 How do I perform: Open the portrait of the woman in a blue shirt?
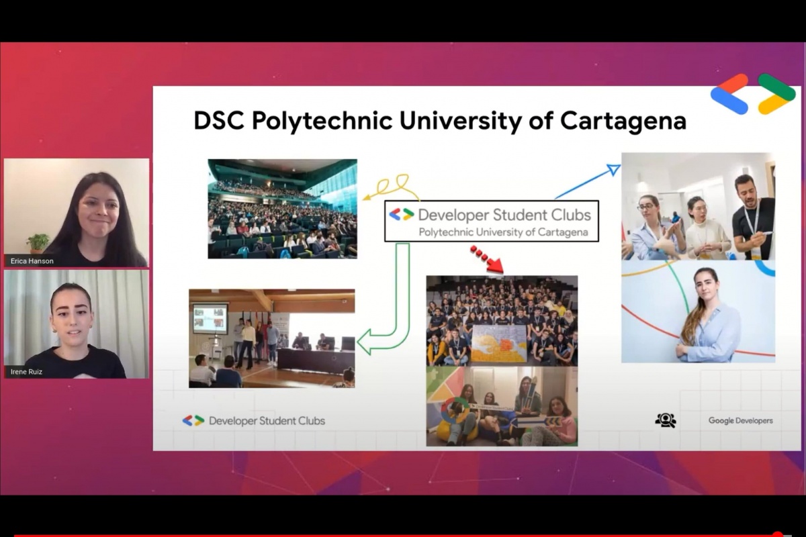699,311
